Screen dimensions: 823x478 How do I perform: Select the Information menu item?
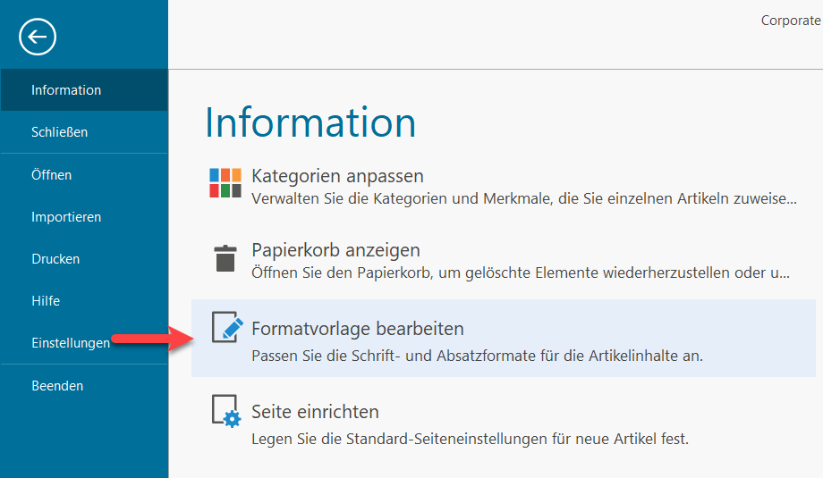click(66, 90)
